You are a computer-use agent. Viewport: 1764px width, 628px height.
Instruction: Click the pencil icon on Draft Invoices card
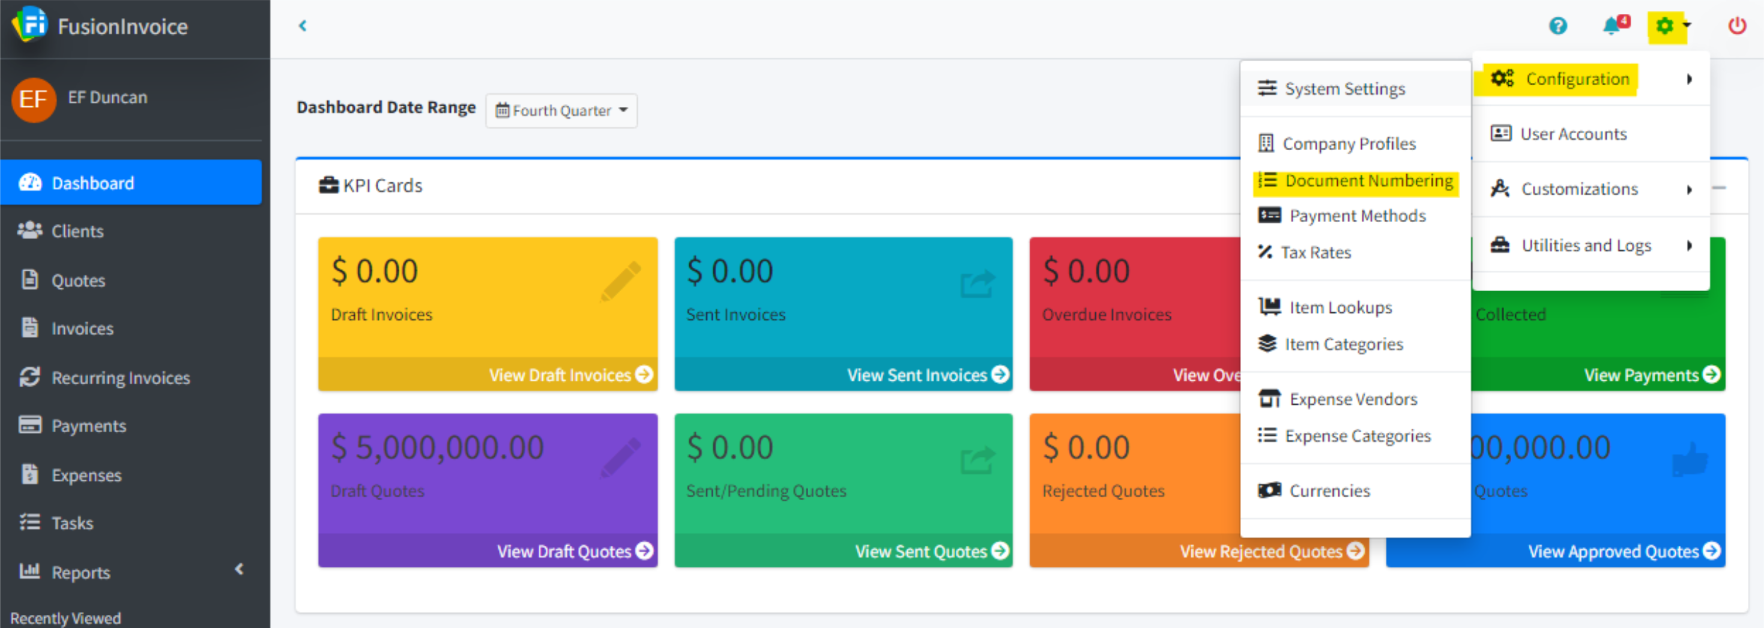coord(620,281)
